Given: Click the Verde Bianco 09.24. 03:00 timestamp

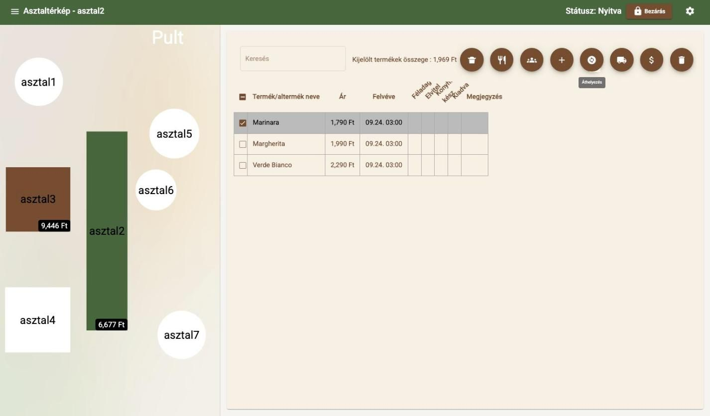Looking at the screenshot, I should click(x=384, y=165).
